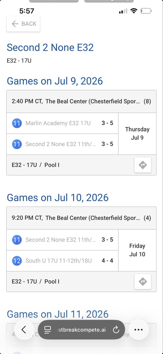163x354 pixels.
Task: Tap the browser back chevron
Action: (x=24, y=330)
